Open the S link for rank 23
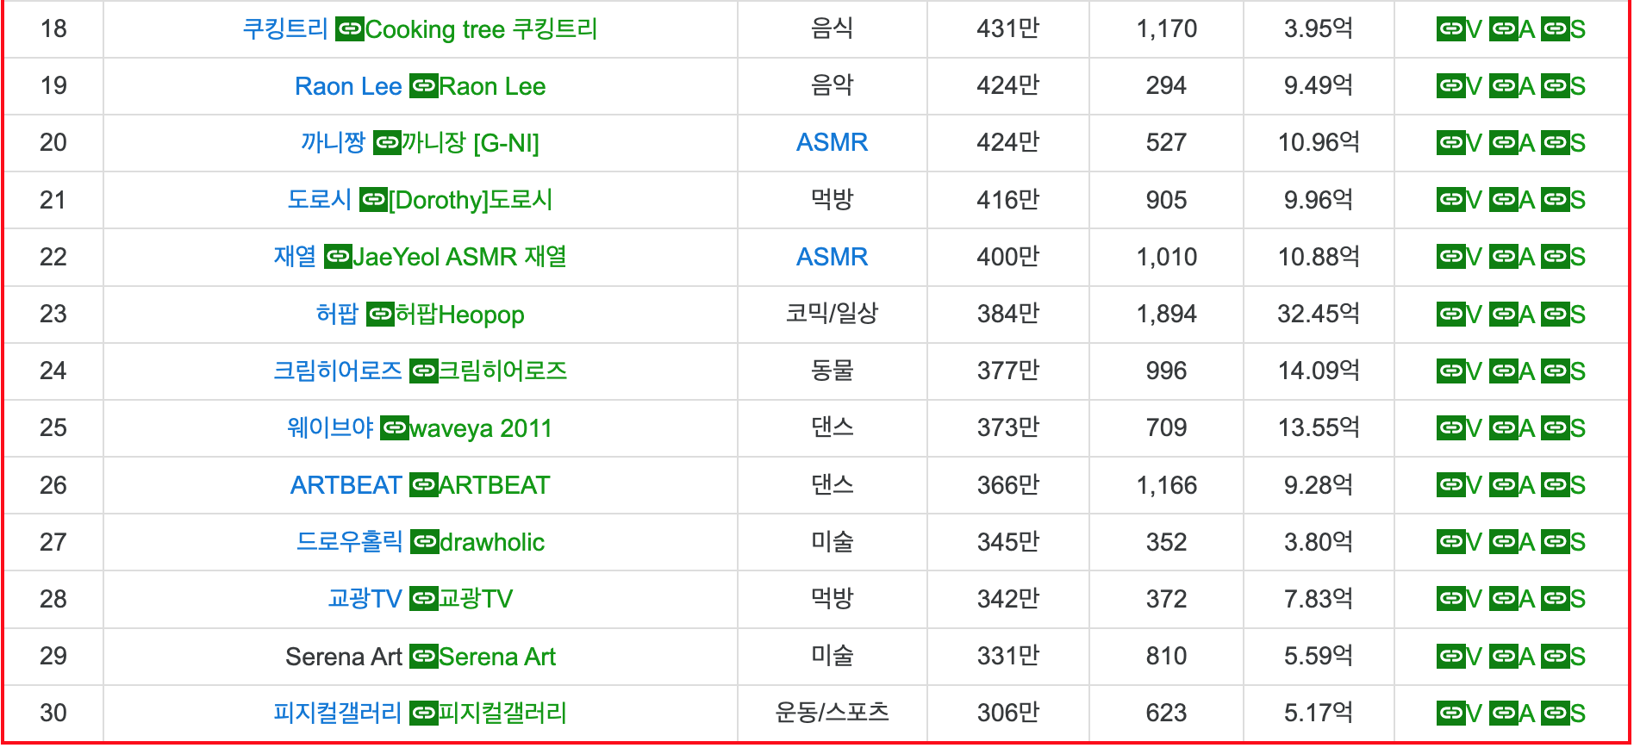This screenshot has width=1634, height=748. coord(1563,315)
